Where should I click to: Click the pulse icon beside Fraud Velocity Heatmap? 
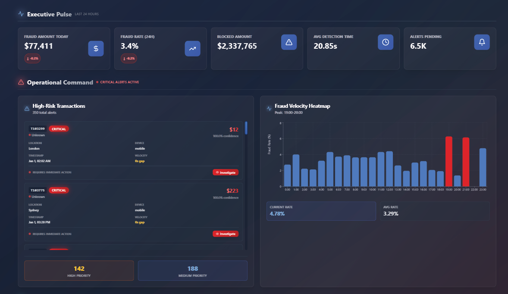click(x=268, y=108)
